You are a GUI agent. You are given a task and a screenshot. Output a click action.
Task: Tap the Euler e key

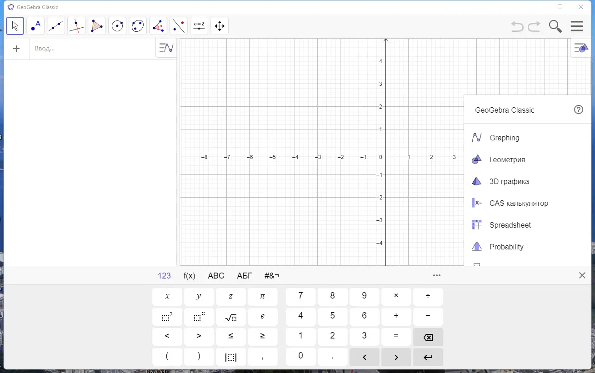[263, 317]
